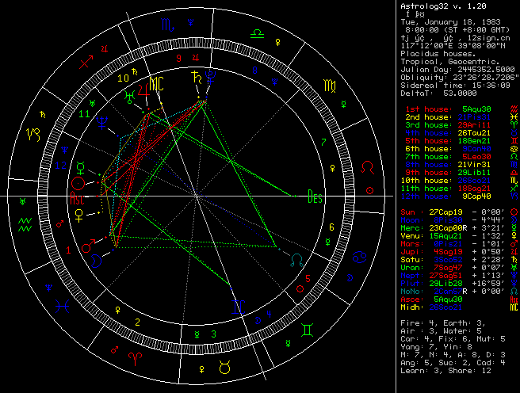Screen dimensions: 520x393
Task: Click the green North Node symbol inside the chart
Action: 296,259
